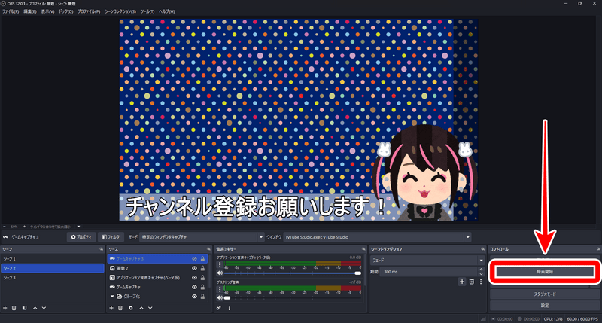Delete the transition with the trash icon
The width and height of the screenshot is (602, 323).
point(472,282)
